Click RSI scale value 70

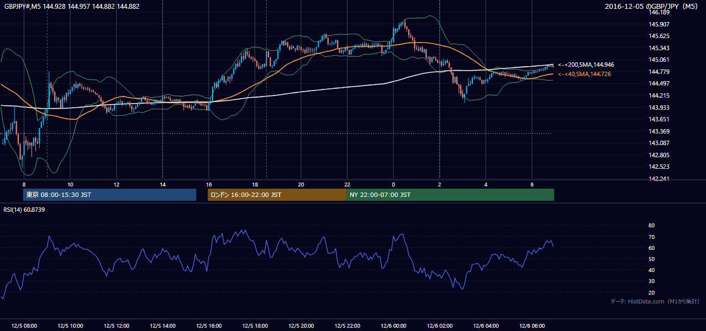(x=651, y=237)
